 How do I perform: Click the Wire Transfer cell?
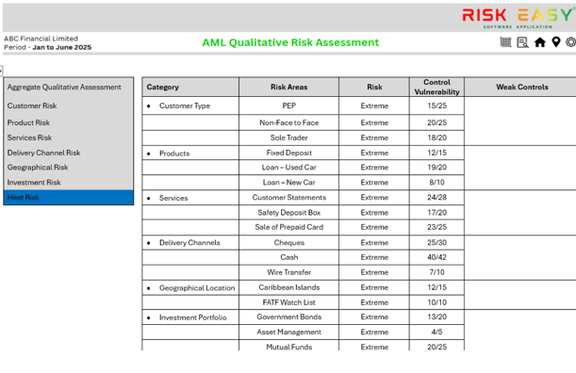point(288,272)
